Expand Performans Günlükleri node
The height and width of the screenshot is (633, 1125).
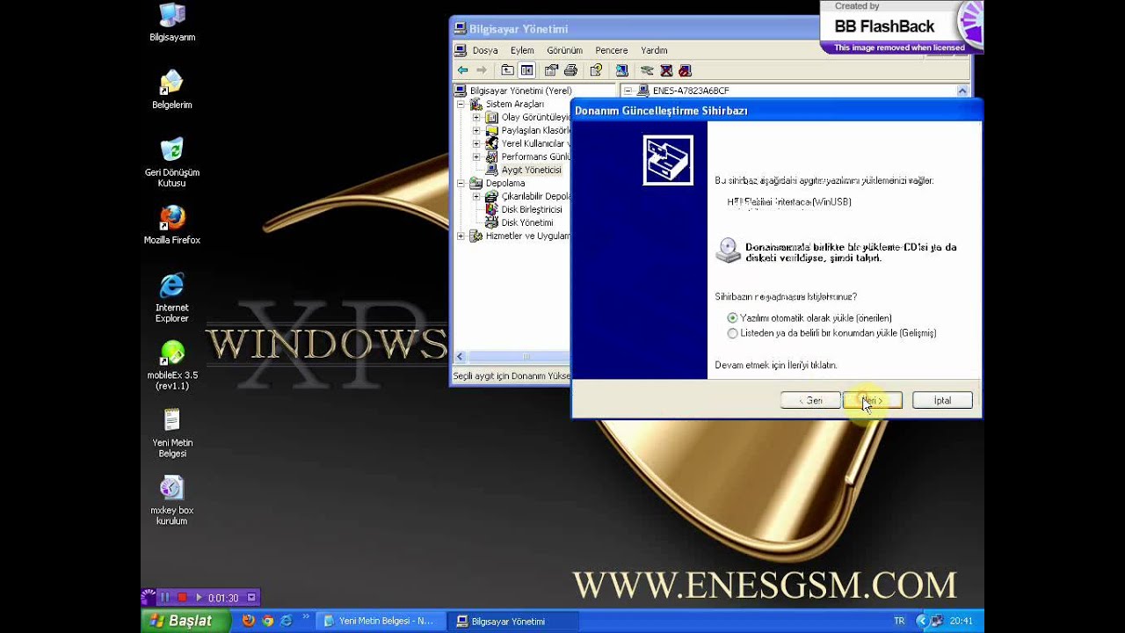(476, 156)
